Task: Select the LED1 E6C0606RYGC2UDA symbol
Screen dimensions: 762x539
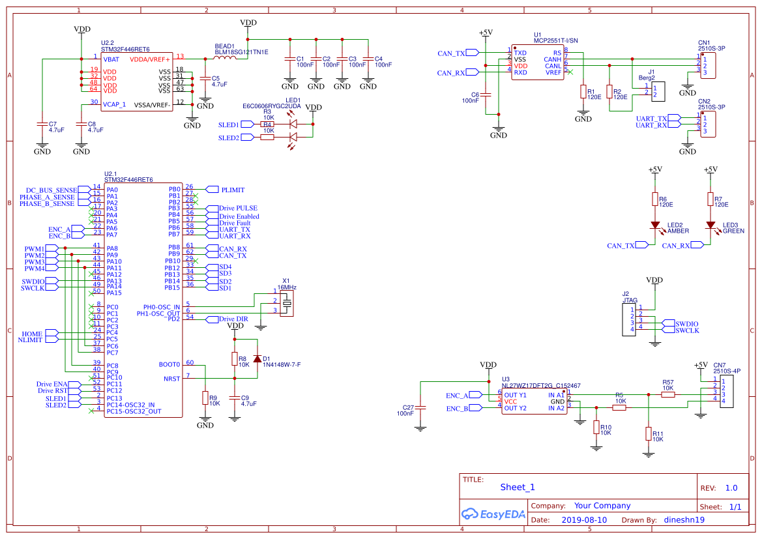Action: [x=292, y=124]
